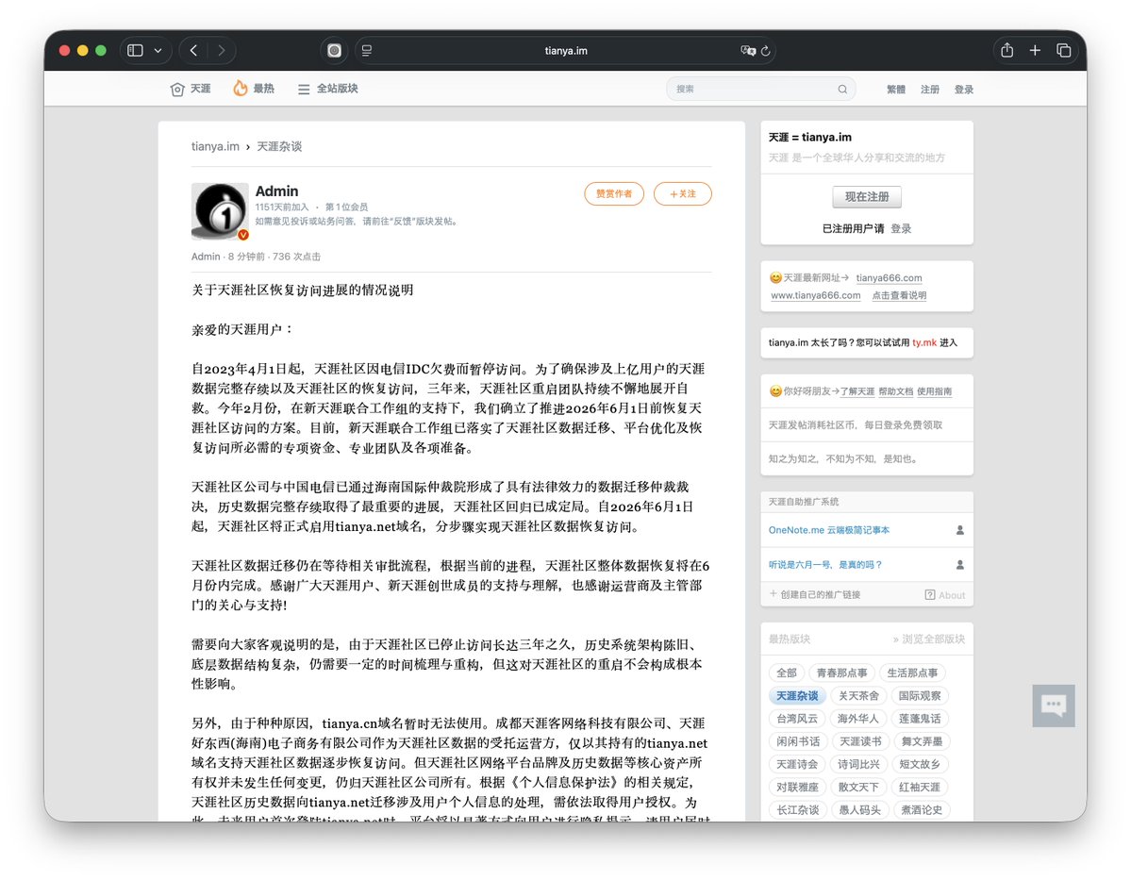Go forward to next page

pyautogui.click(x=222, y=51)
